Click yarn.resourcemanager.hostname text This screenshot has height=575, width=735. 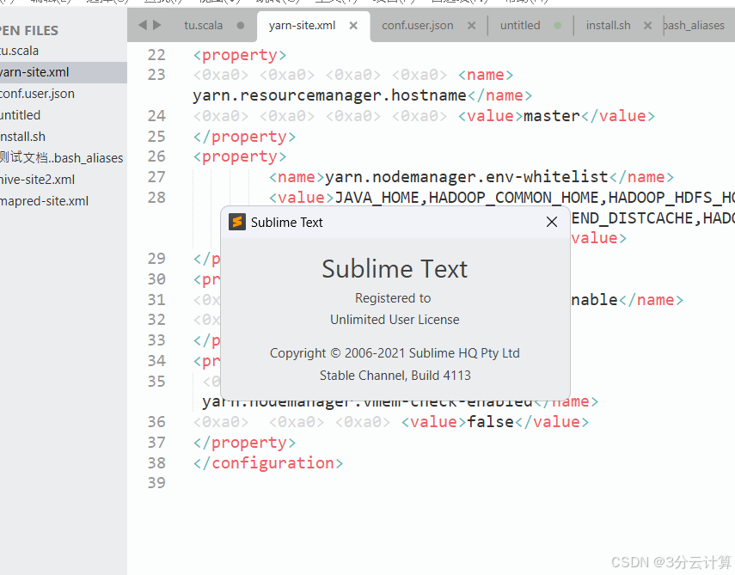point(329,95)
